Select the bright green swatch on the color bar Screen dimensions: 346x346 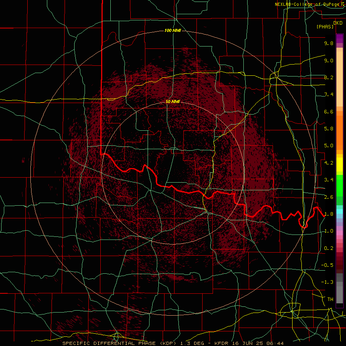[x=339, y=186]
